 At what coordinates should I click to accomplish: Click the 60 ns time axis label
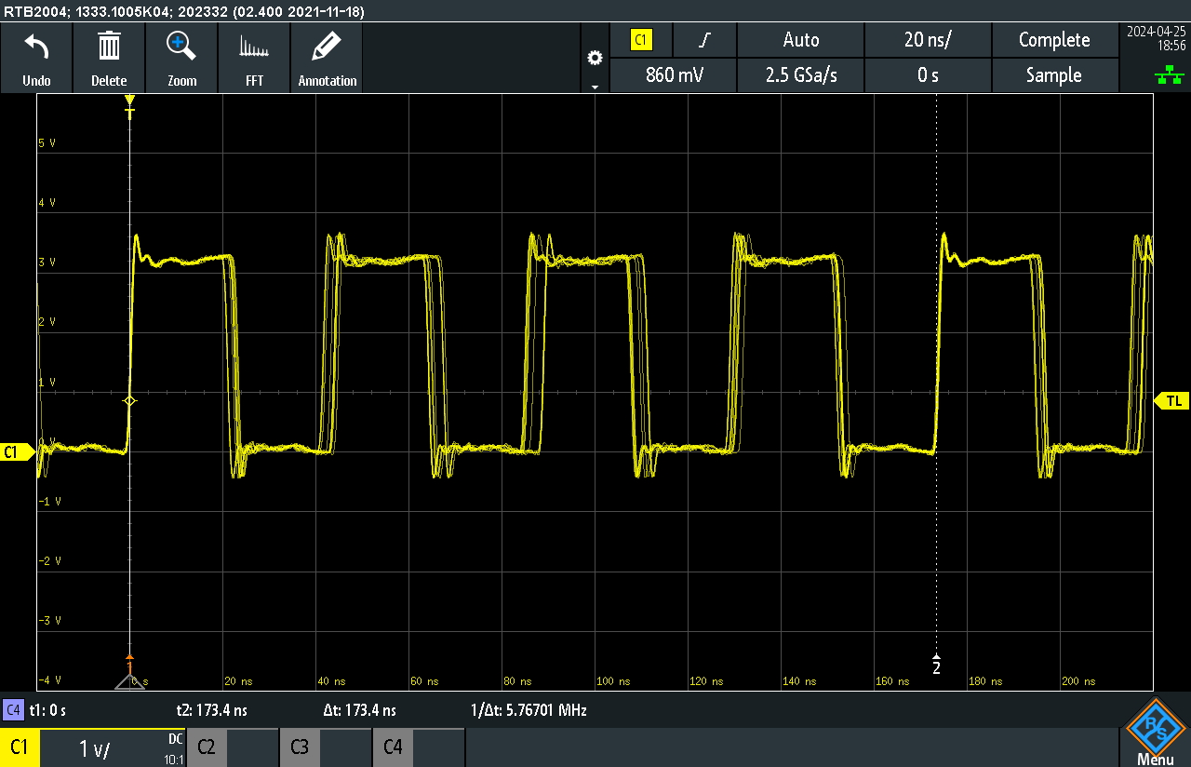422,681
